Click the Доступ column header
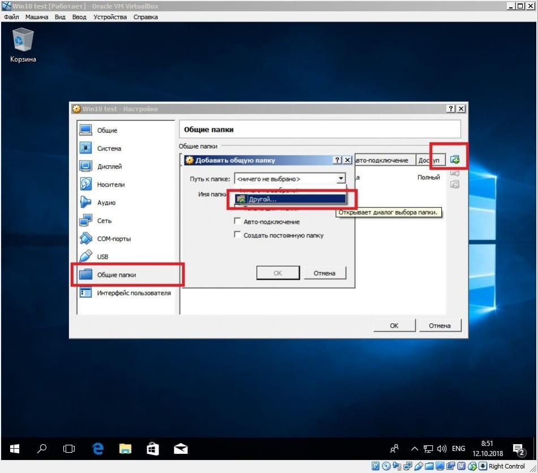The image size is (538, 473). click(x=431, y=160)
